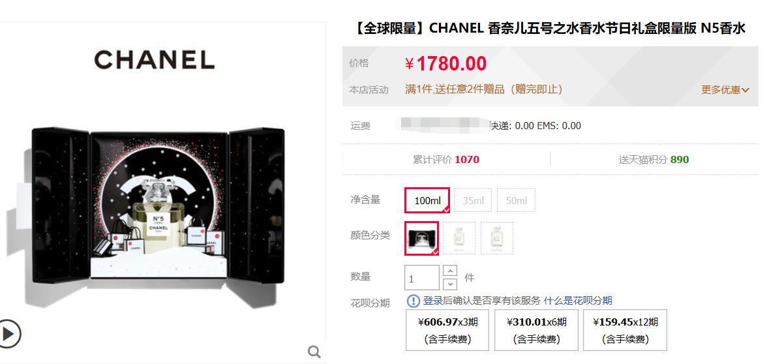The image size is (769, 364).
Task: View 累计评价 1070 reviews
Action: pos(445,159)
